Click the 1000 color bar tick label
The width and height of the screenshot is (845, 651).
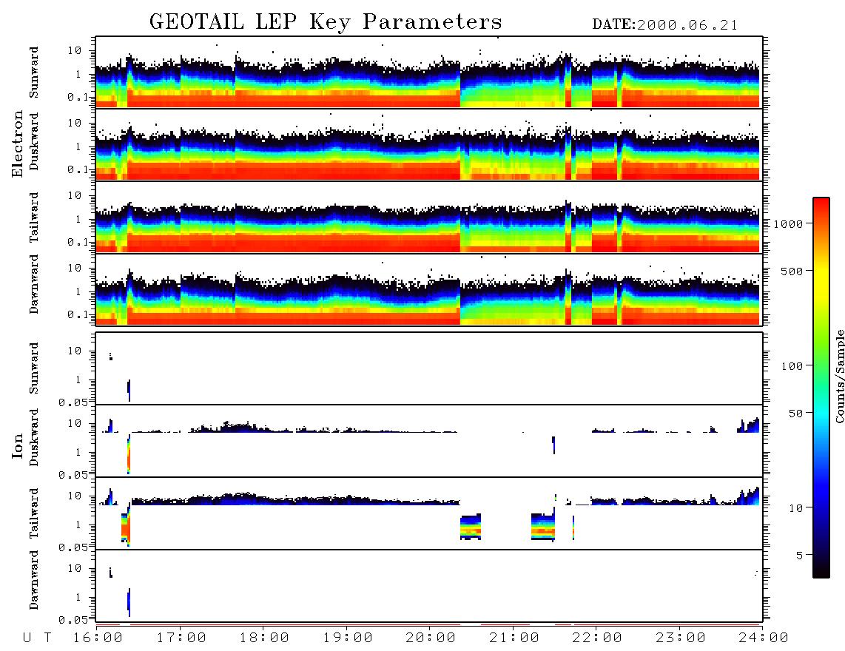coord(788,223)
